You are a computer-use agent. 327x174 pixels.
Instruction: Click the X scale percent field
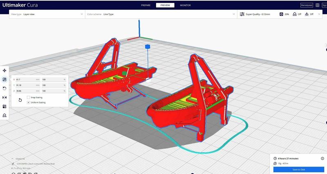[54, 79]
